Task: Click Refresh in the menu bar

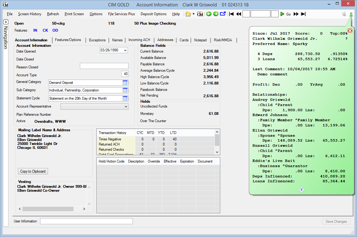Action: tap(53, 14)
